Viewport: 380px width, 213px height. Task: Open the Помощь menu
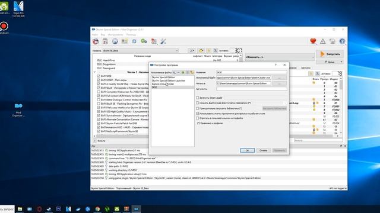[x=131, y=35]
